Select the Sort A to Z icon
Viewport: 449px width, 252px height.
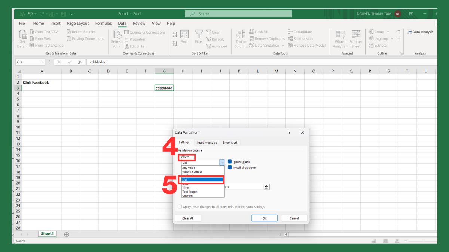tap(175, 34)
